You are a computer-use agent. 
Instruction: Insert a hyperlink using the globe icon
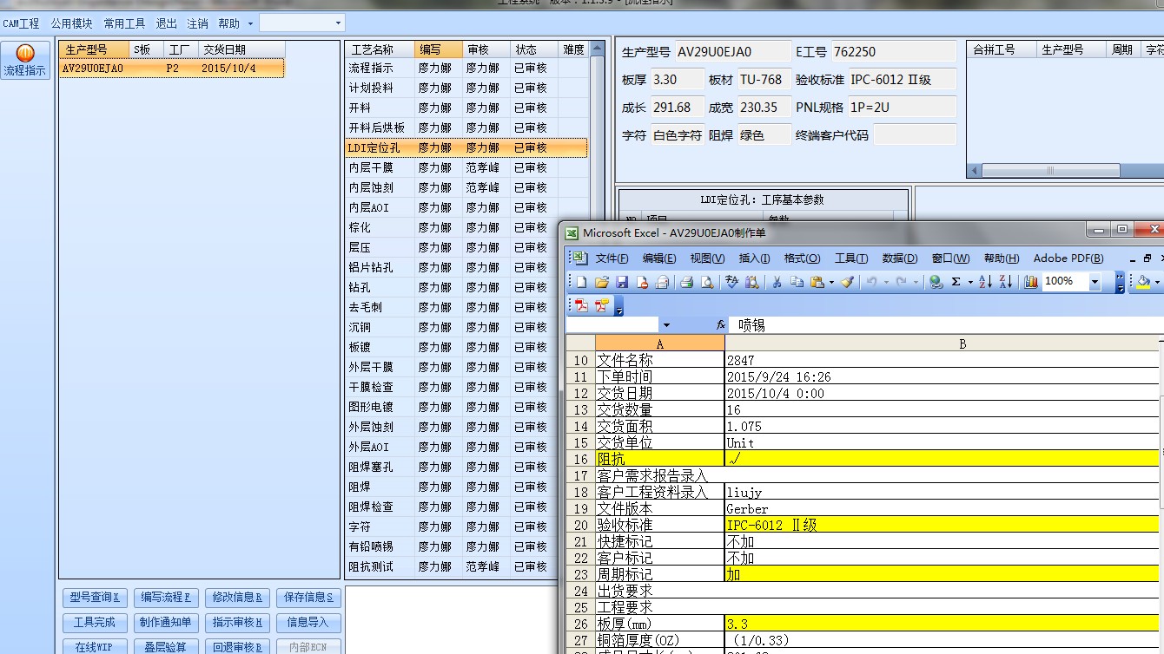(x=936, y=282)
